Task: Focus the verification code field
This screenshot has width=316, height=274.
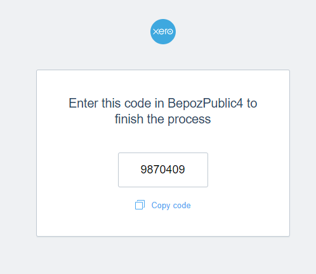Action: [x=163, y=170]
